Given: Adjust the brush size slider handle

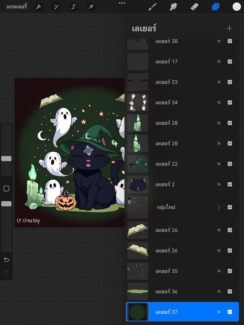Looking at the screenshot, I should [x=6, y=159].
